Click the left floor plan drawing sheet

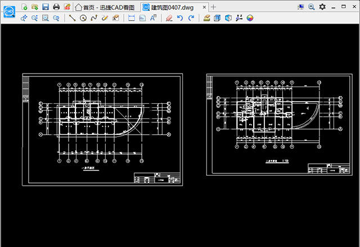102,130
